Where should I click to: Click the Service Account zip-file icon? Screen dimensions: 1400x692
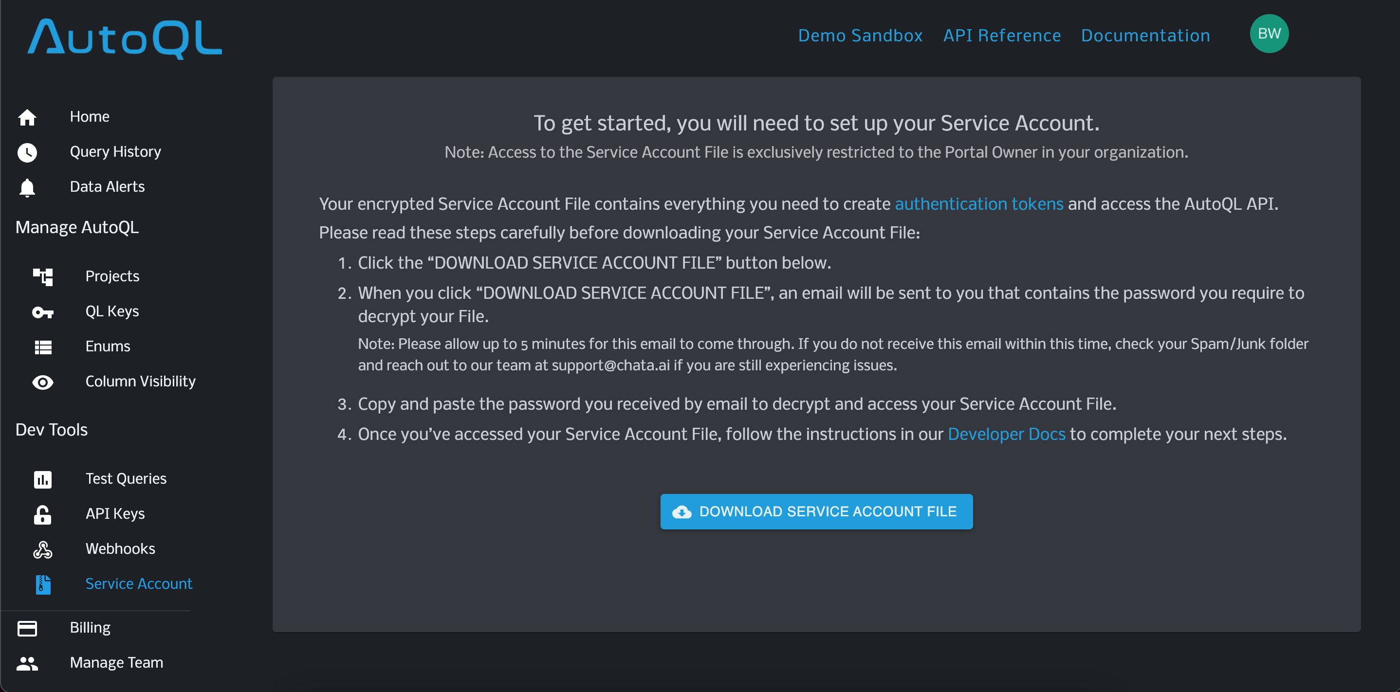(x=43, y=584)
